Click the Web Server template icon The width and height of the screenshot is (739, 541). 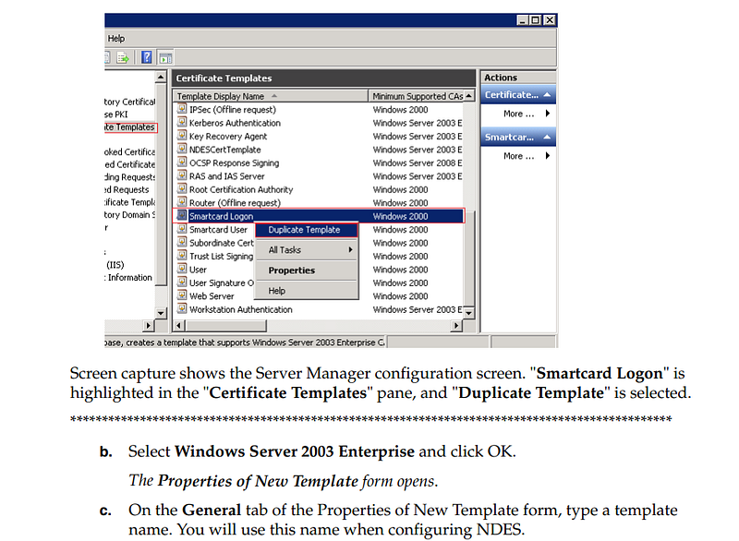[182, 295]
